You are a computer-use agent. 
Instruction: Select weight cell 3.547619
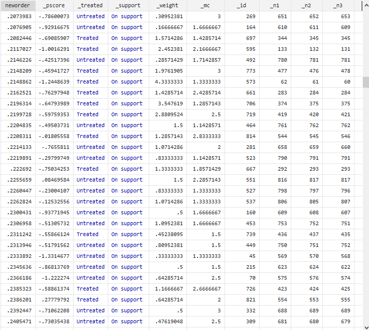click(168, 104)
